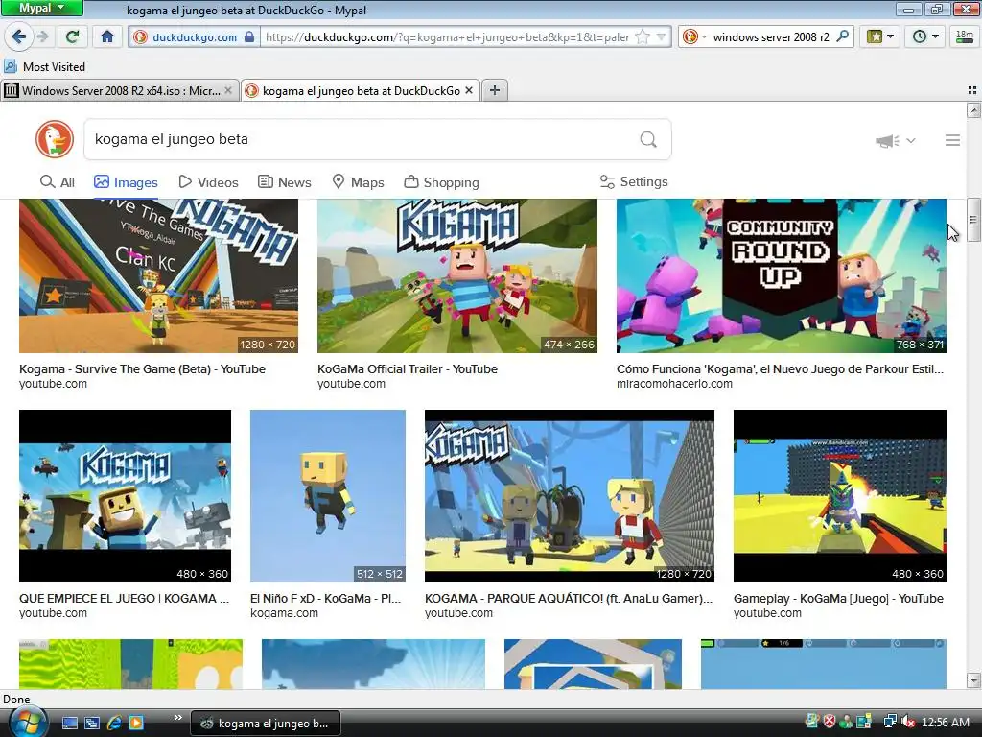Launch Windows Media Player from quick launch
Screen dimensions: 982x737
(136, 723)
